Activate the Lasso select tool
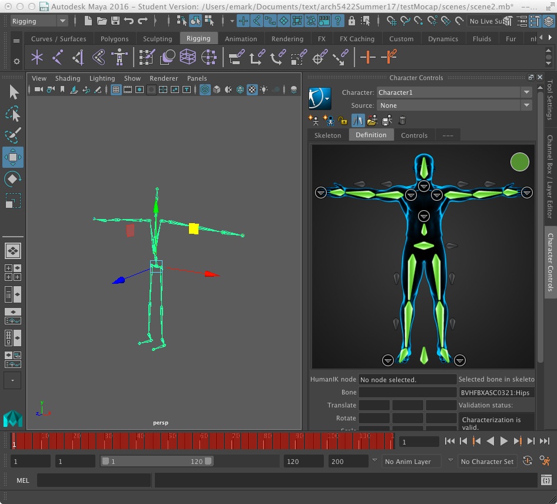 [13, 114]
